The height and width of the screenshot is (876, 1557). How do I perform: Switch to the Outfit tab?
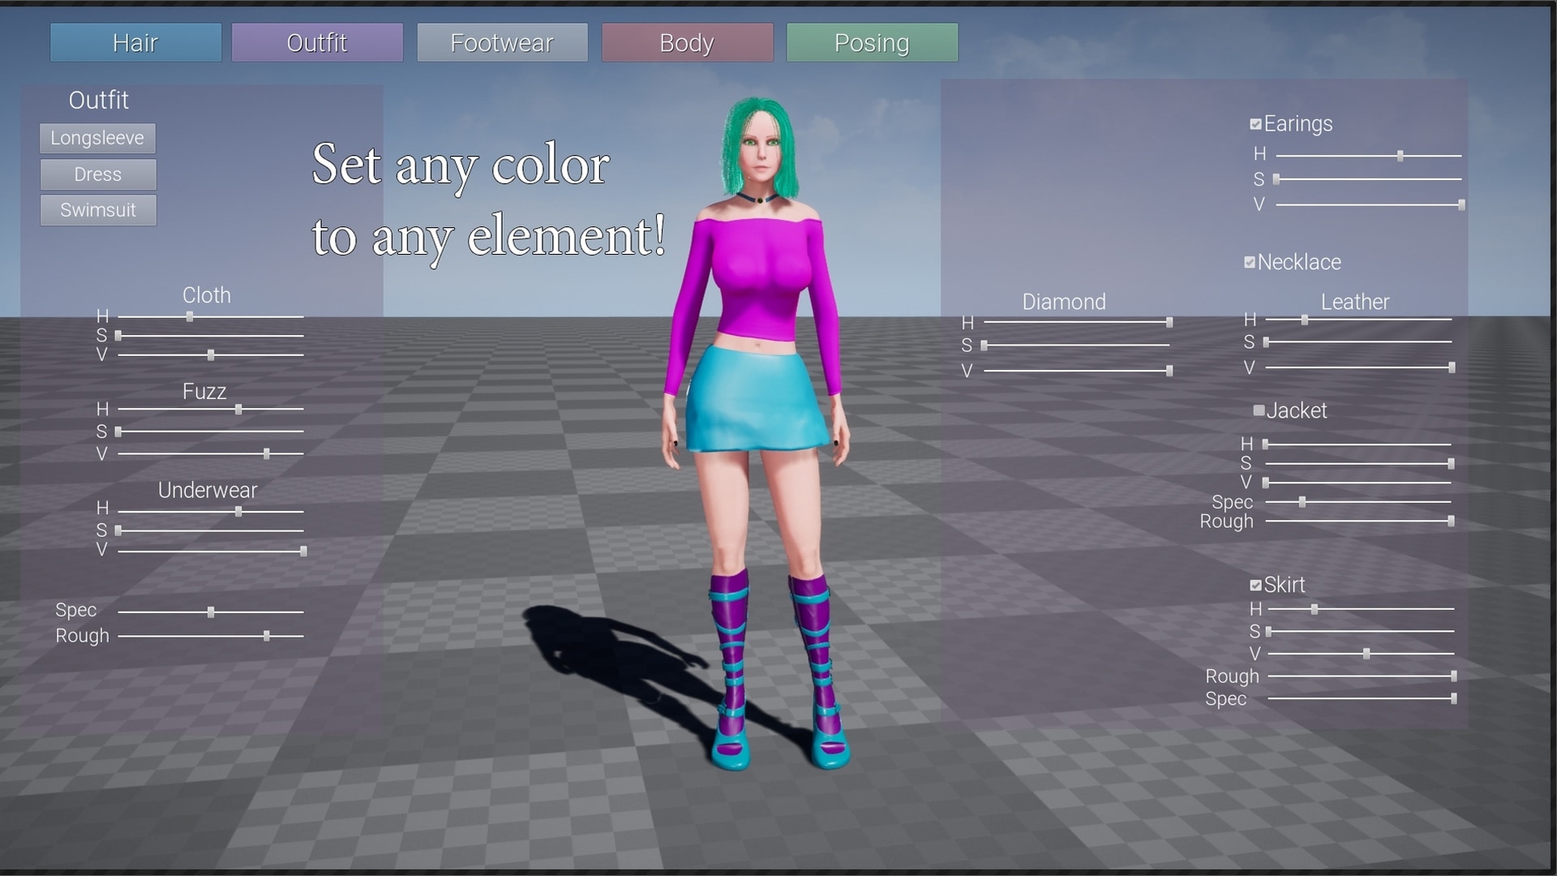click(x=317, y=42)
